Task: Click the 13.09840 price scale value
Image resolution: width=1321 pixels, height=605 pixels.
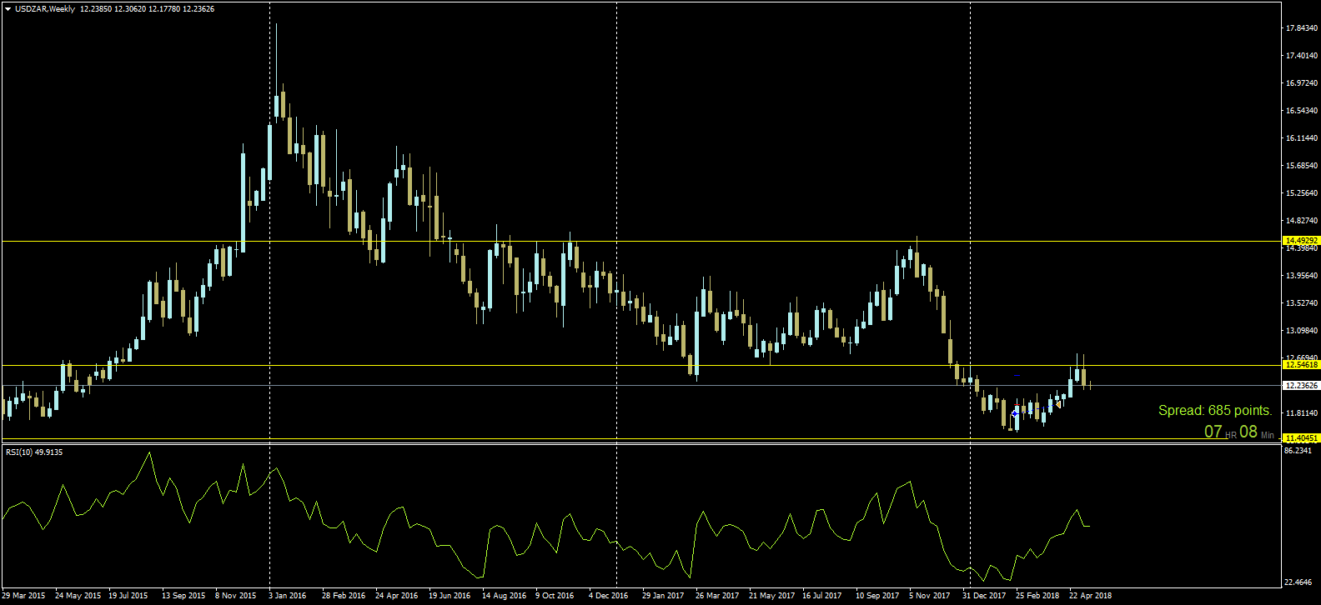Action: (x=1302, y=331)
